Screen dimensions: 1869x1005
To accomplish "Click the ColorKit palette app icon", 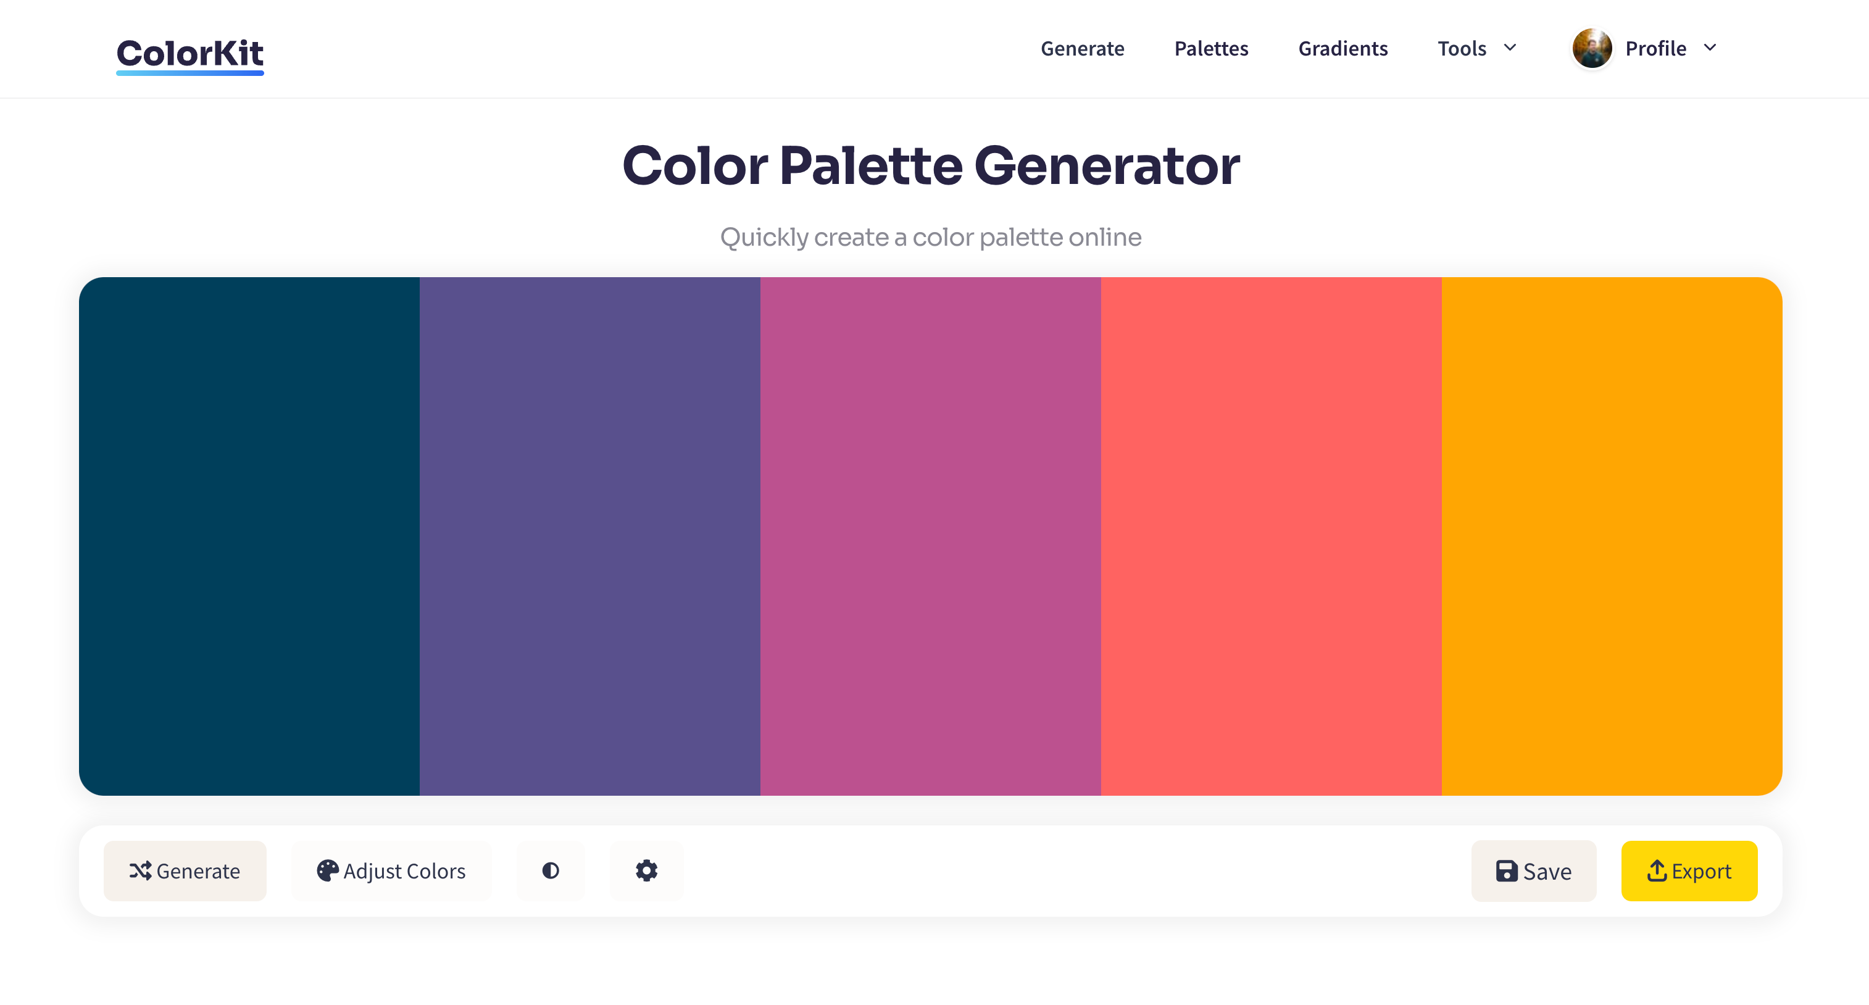I will coord(193,49).
